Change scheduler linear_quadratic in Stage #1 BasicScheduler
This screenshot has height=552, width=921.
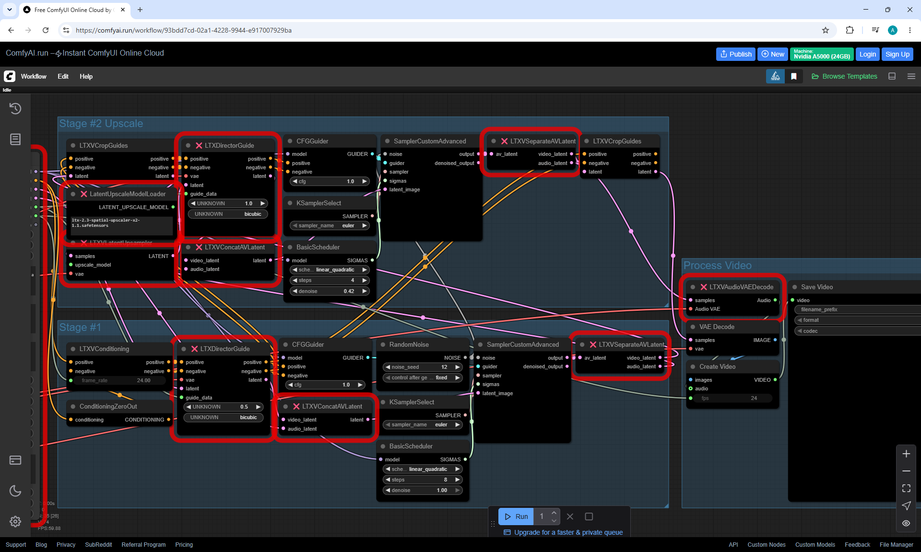[x=423, y=469]
